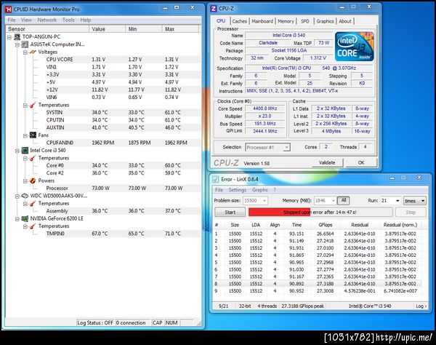Image resolution: width=436 pixels, height=345 pixels.
Task: Click the Residual column header in LinX
Action: point(360,225)
